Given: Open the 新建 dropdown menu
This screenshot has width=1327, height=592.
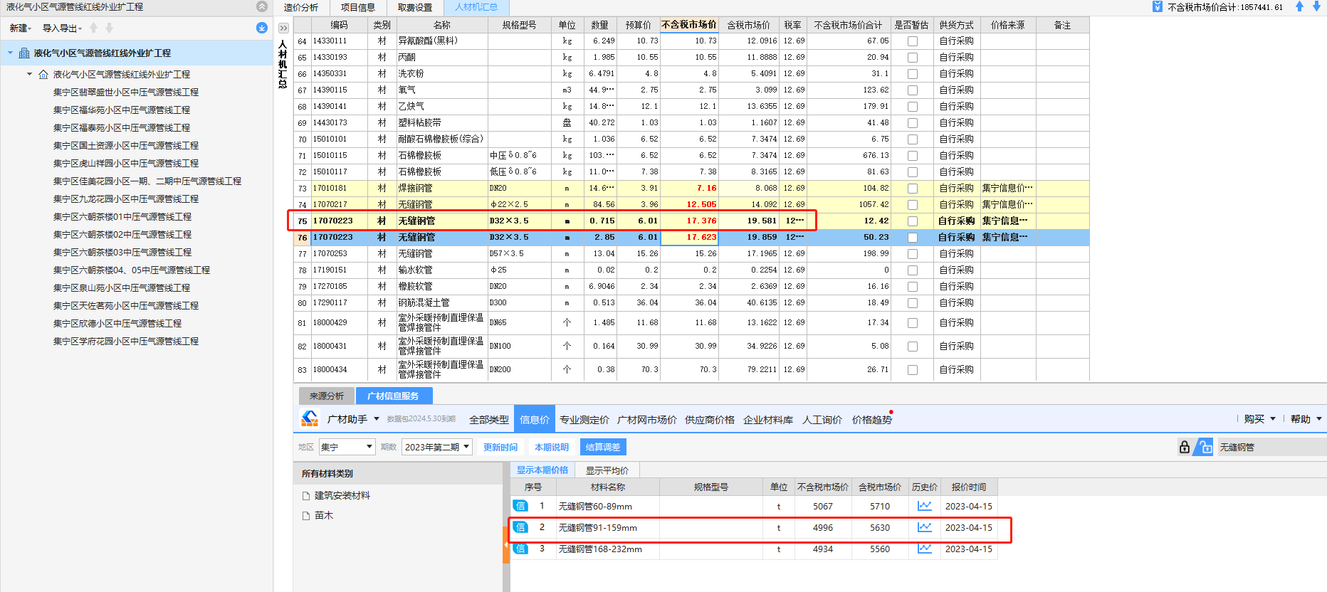Looking at the screenshot, I should (x=21, y=28).
